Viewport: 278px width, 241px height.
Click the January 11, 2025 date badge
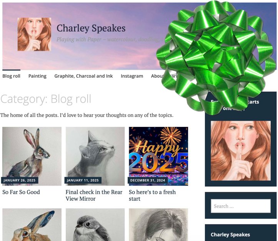tap(83, 180)
